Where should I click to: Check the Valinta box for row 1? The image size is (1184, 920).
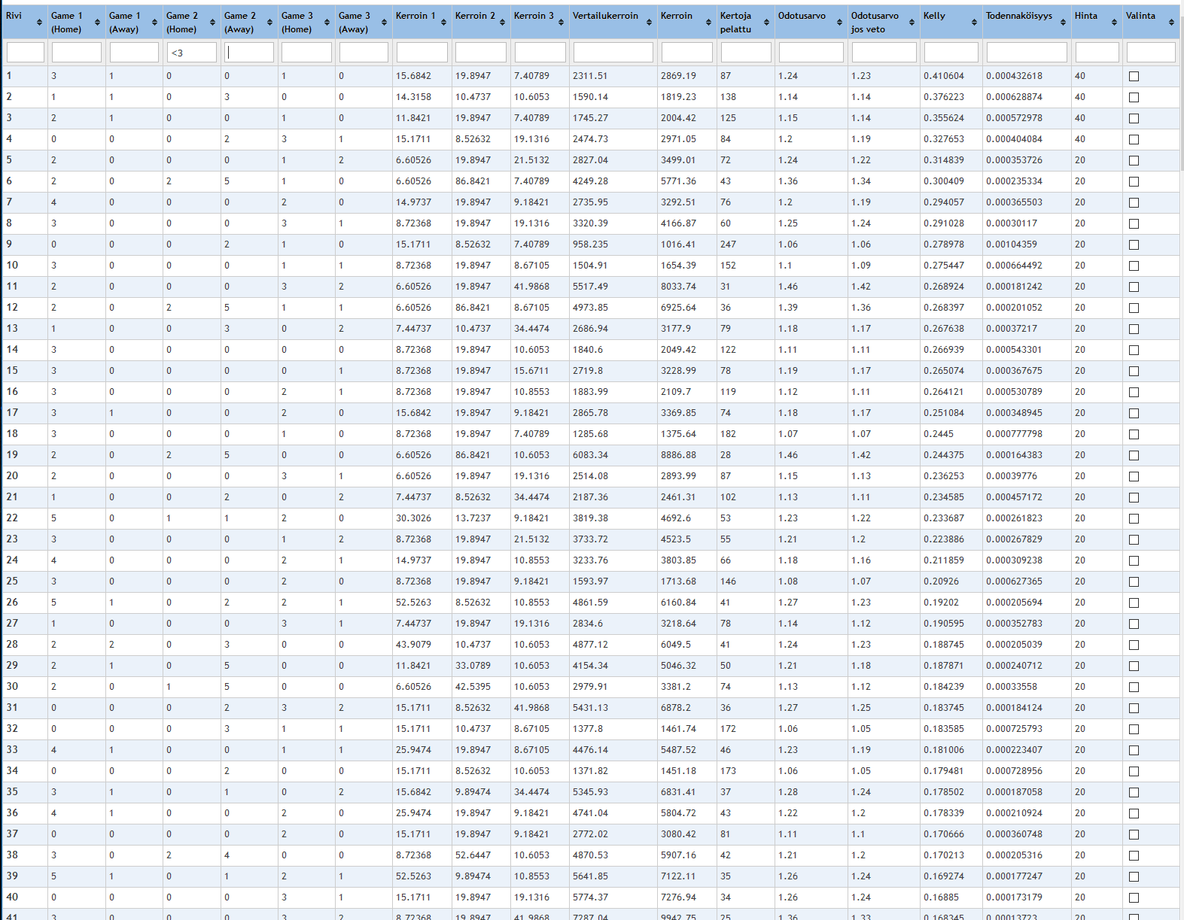pyautogui.click(x=1134, y=76)
